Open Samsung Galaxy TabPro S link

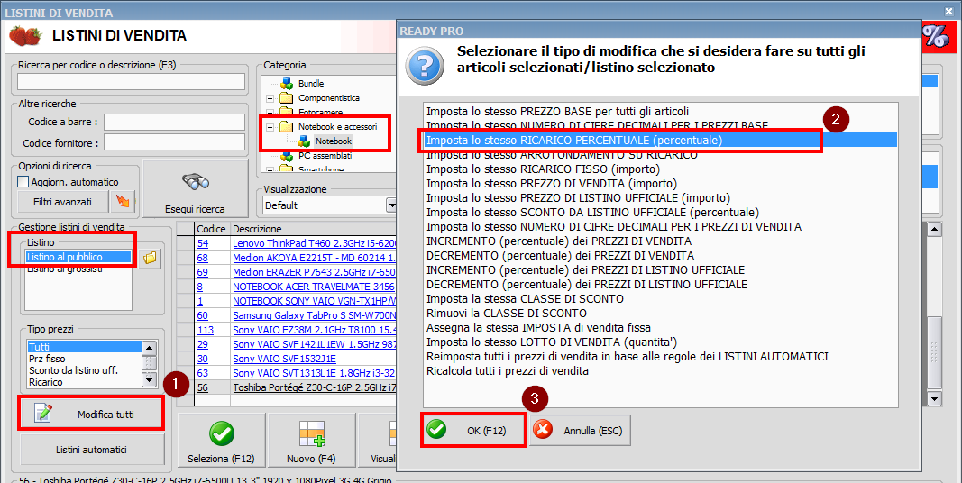314,315
